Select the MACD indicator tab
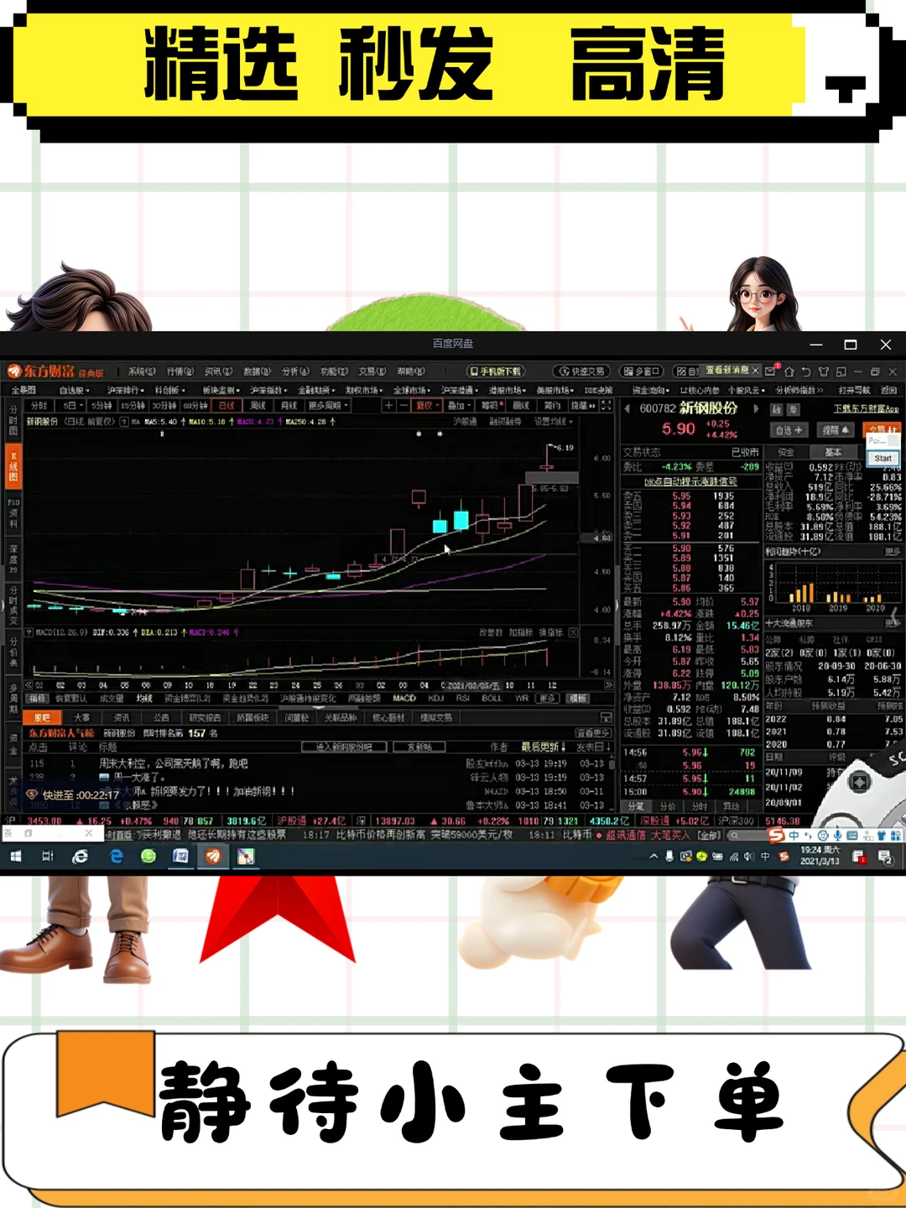The image size is (906, 1208). [x=404, y=698]
